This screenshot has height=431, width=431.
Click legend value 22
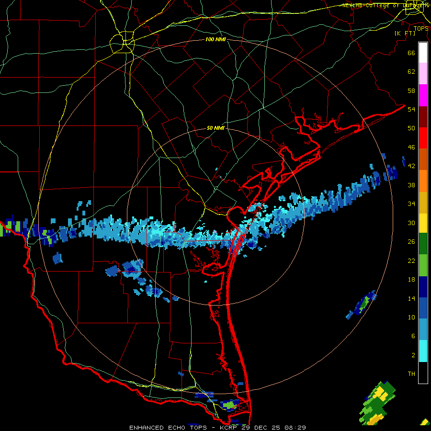(411, 261)
